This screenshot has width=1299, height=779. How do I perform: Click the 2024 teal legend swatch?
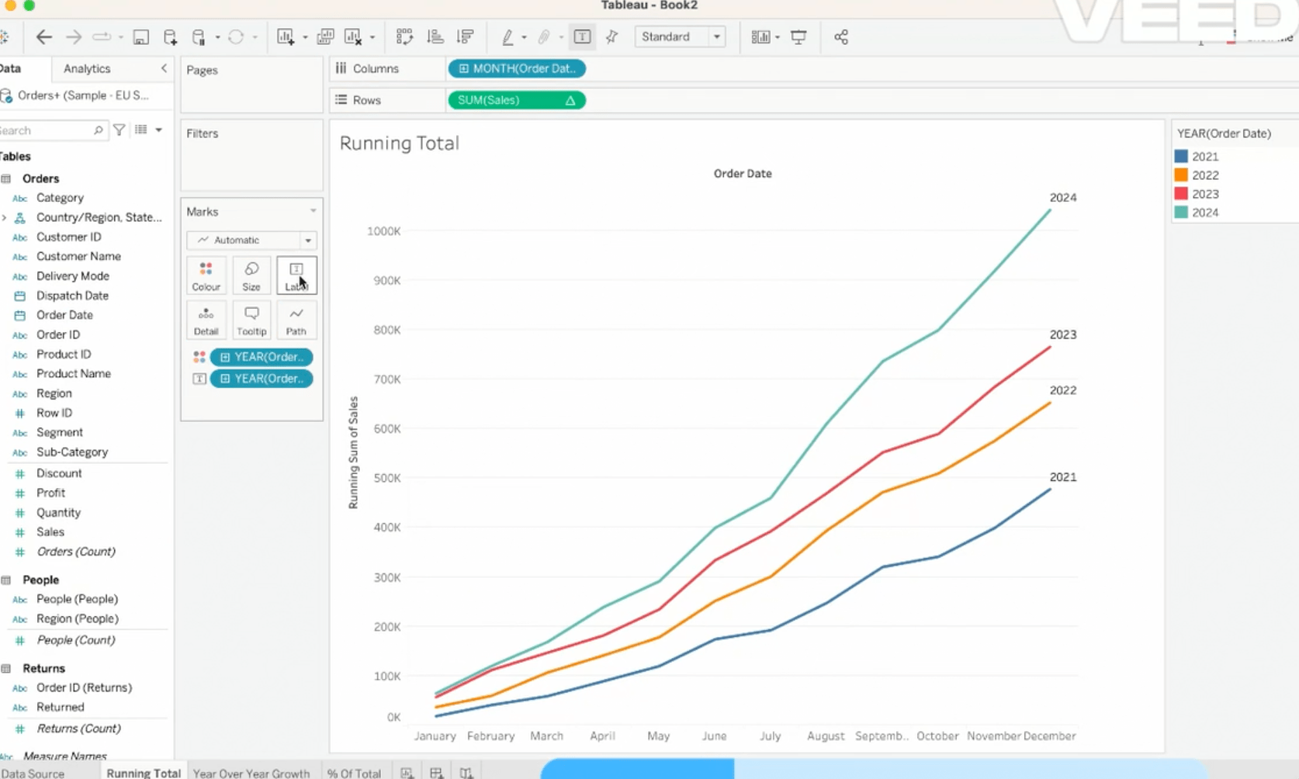tap(1181, 213)
